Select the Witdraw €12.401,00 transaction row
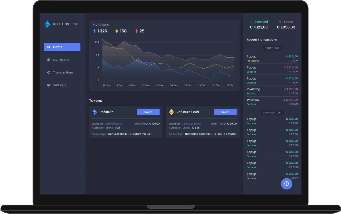341x214 pixels. click(272, 102)
